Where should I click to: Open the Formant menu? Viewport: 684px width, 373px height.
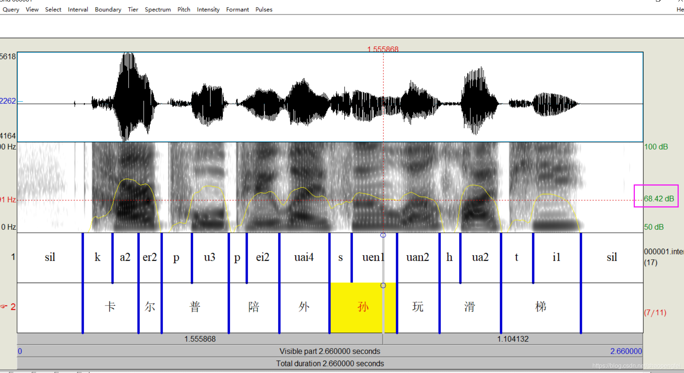[237, 9]
